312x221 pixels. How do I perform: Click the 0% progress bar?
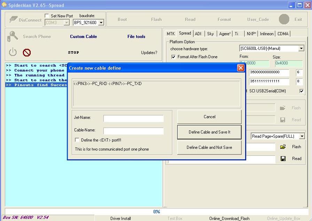(156, 212)
